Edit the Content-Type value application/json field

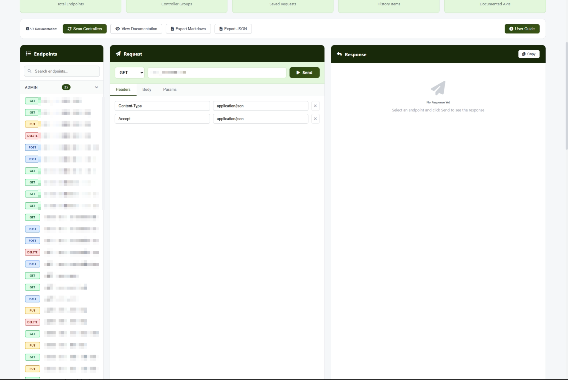point(260,106)
